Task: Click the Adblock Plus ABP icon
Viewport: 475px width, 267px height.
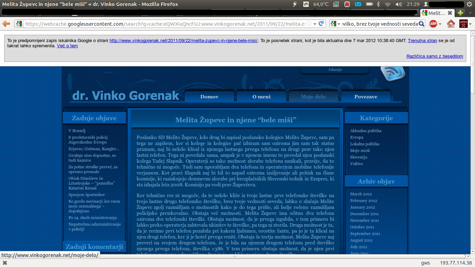Action: tap(433, 24)
